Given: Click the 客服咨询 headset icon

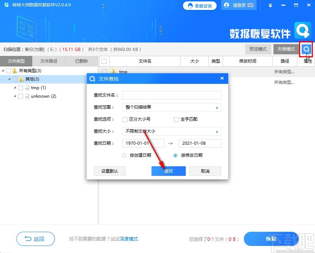Looking at the screenshot, I should coord(190,6).
